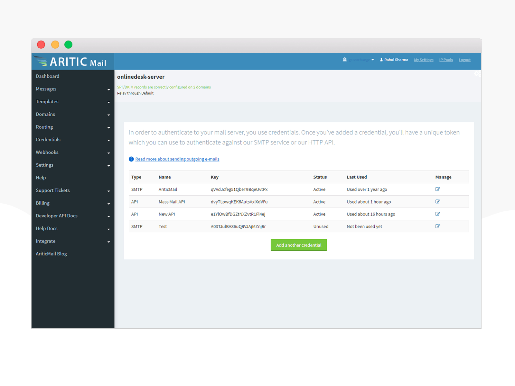The height and width of the screenshot is (386, 515).
Task: Click the Last Used column header
Action: [357, 177]
